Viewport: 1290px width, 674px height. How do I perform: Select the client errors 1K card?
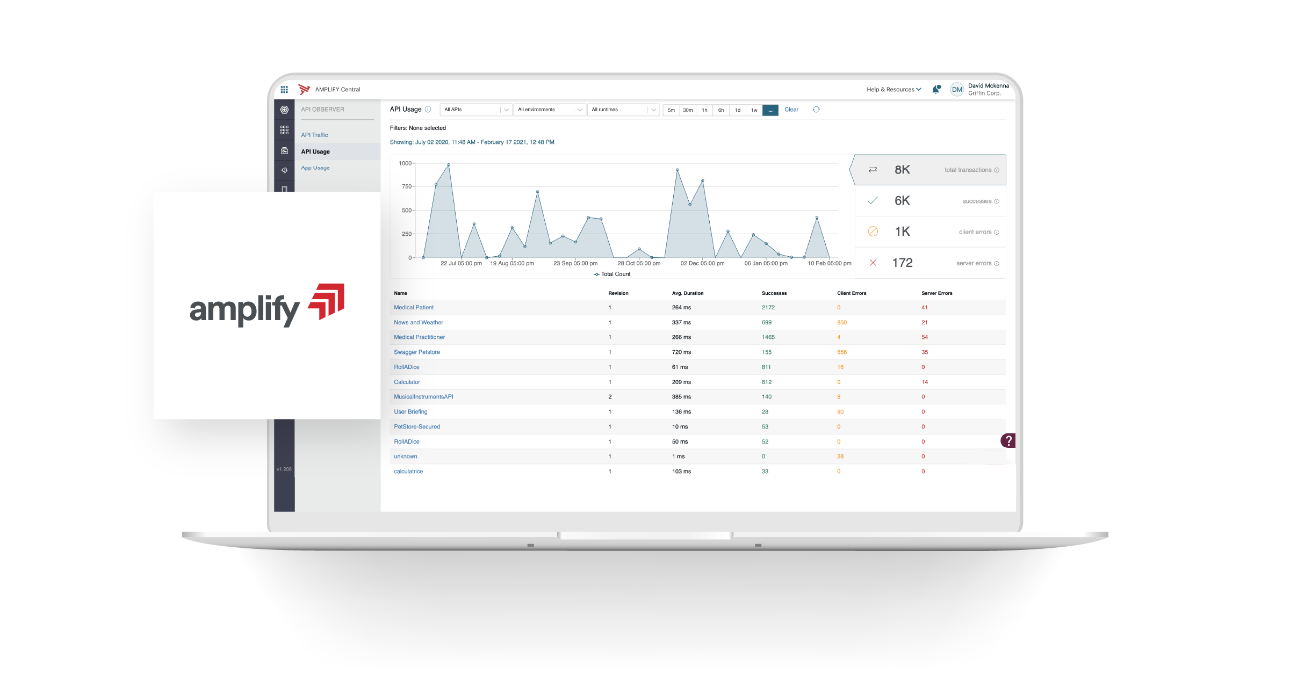[930, 231]
